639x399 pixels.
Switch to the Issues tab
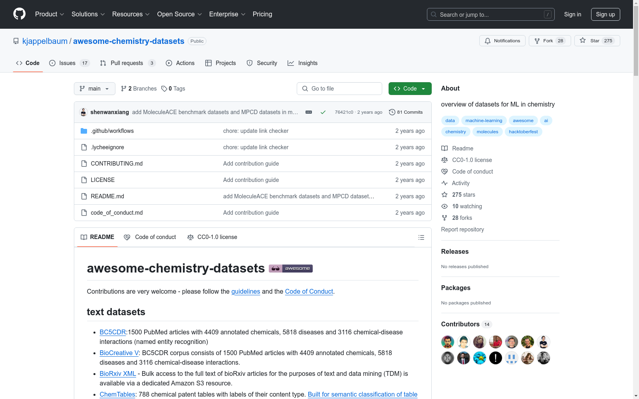pyautogui.click(x=69, y=63)
